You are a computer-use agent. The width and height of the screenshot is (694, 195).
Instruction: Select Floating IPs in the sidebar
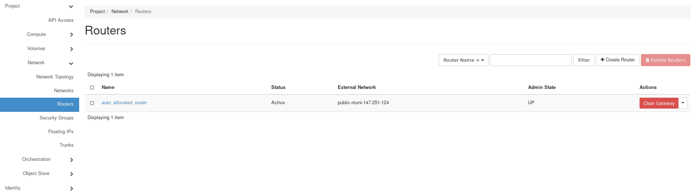pos(61,132)
